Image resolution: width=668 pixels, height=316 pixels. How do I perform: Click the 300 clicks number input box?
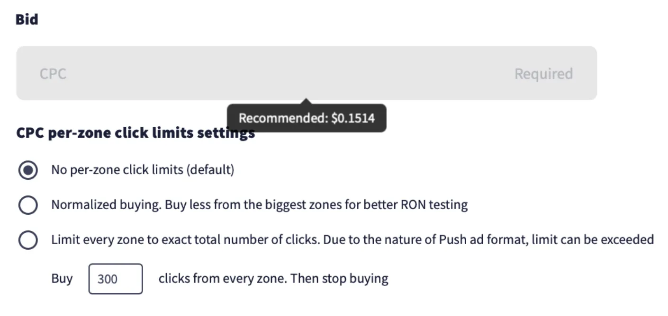[x=115, y=279]
